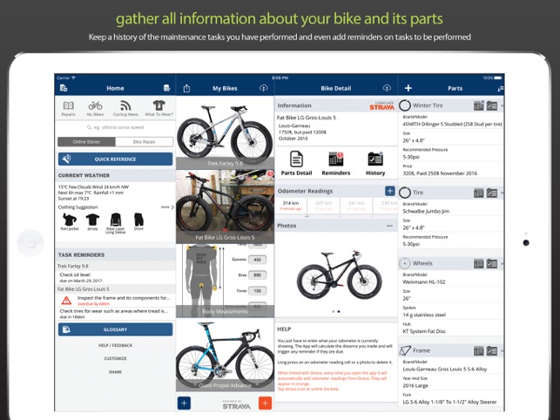The height and width of the screenshot is (420, 560).
Task: Open Winter Tire checklist icon
Action: [492, 105]
